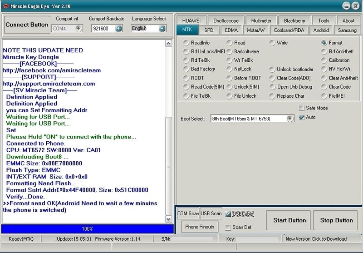Click the USB Scan button
Viewport: 363px width, 253px height.
(x=211, y=213)
